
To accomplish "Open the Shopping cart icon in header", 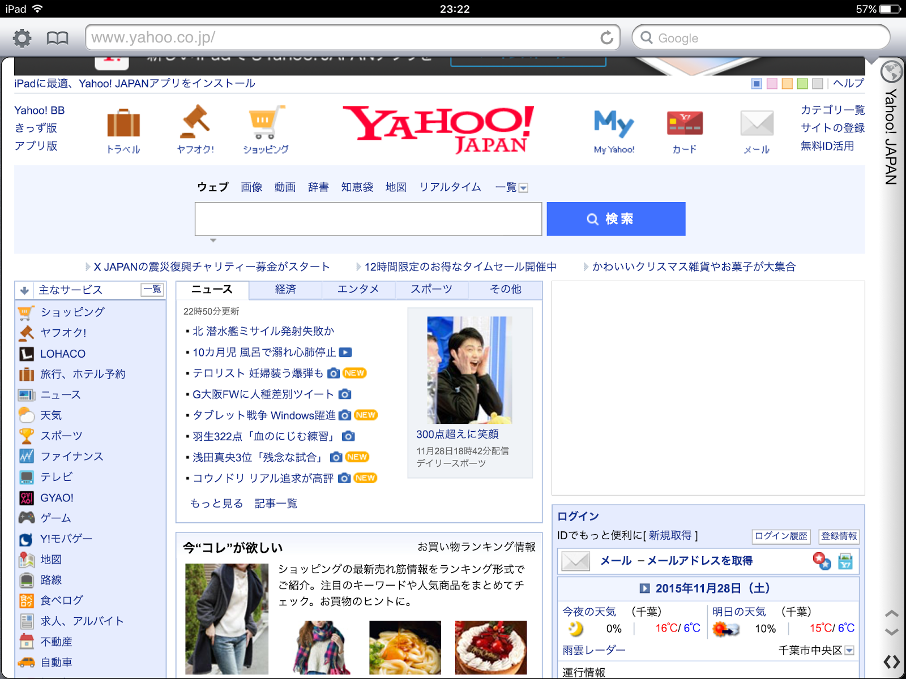I will pyautogui.click(x=266, y=122).
